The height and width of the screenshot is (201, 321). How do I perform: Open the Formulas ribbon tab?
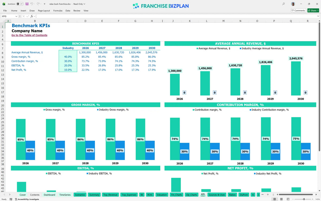point(58,11)
